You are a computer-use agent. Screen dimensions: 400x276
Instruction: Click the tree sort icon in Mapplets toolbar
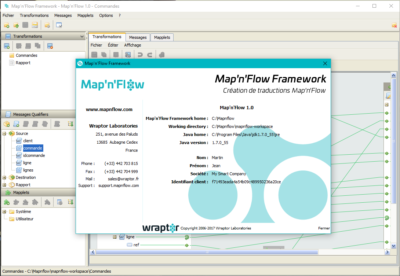70,202
